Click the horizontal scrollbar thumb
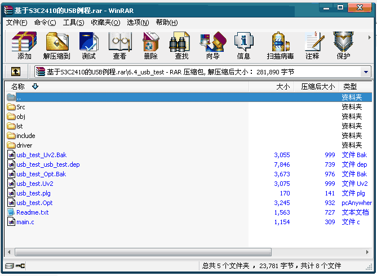This screenshot has height=276, width=377. 143,252
